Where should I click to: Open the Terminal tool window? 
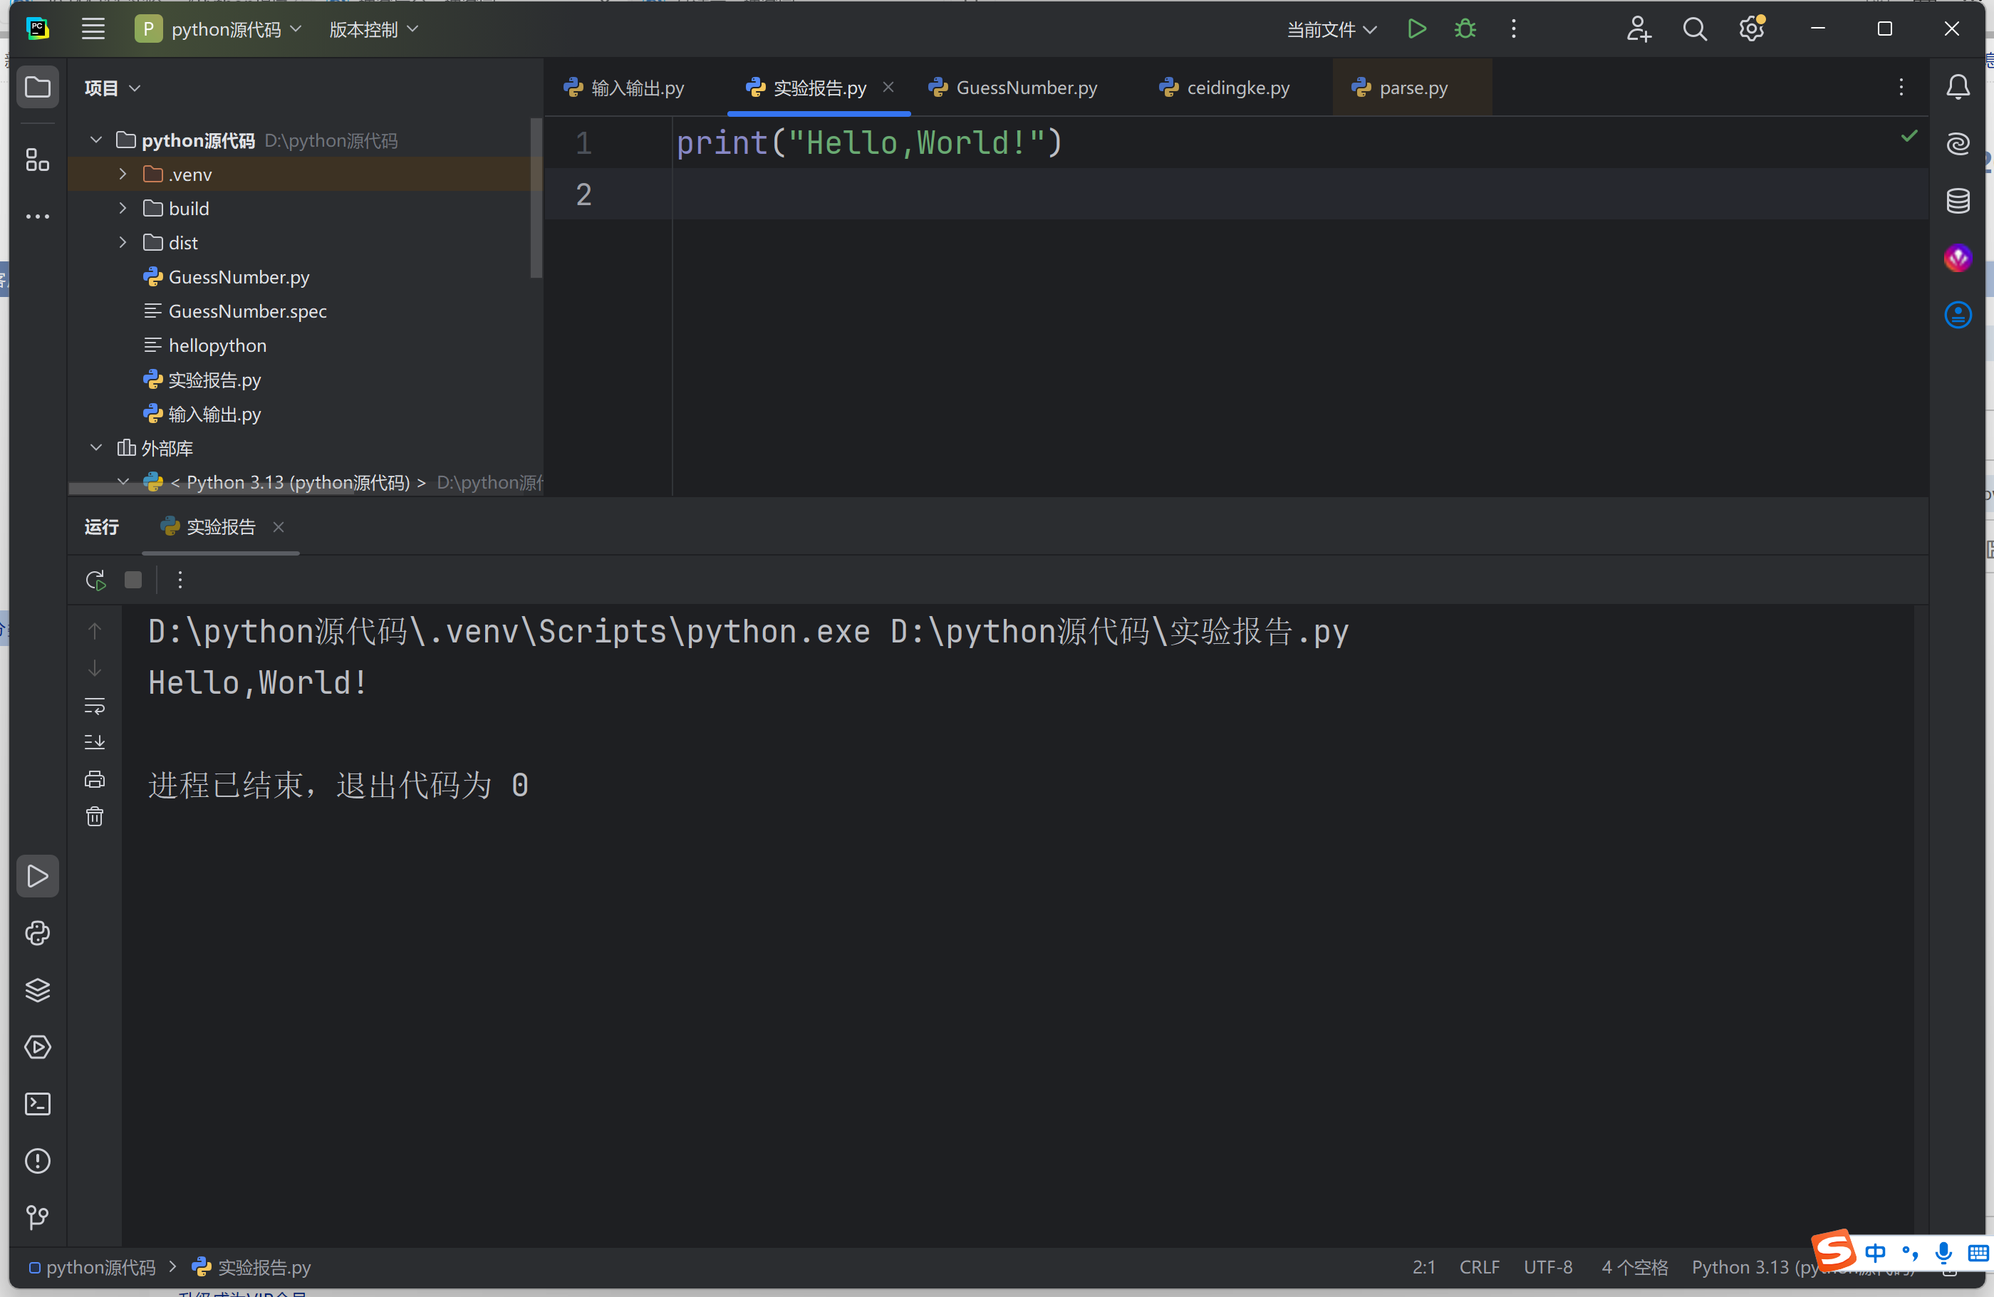click(x=38, y=1103)
